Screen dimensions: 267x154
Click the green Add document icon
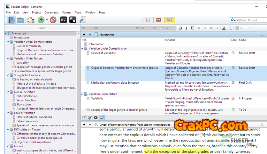click(x=41, y=20)
